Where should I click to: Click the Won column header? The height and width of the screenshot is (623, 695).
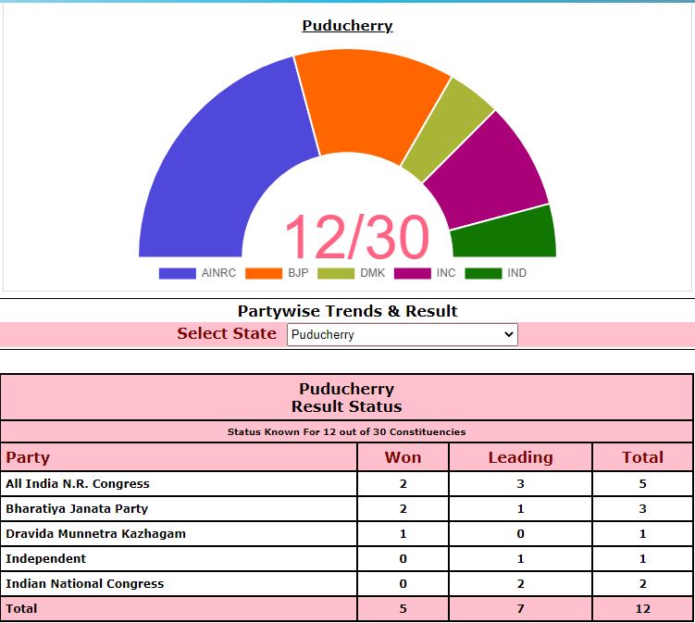(403, 457)
